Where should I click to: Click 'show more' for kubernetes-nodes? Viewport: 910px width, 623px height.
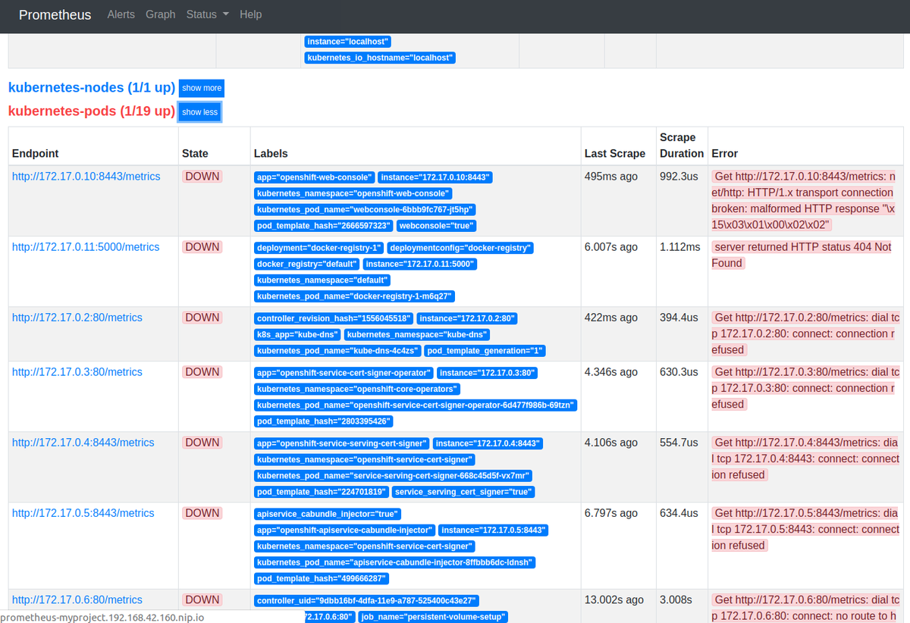[202, 88]
